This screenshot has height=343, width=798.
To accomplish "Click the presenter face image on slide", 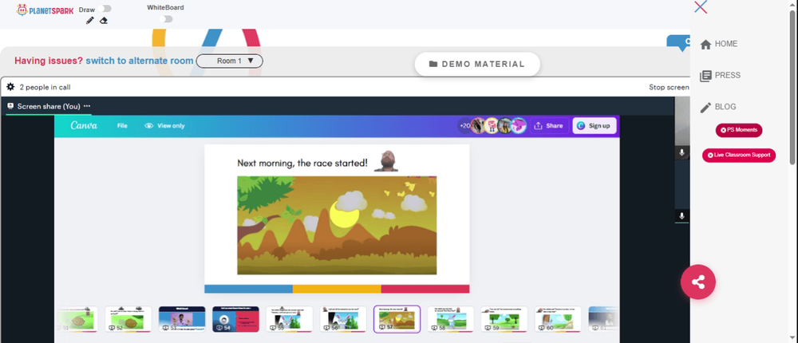I will point(386,161).
